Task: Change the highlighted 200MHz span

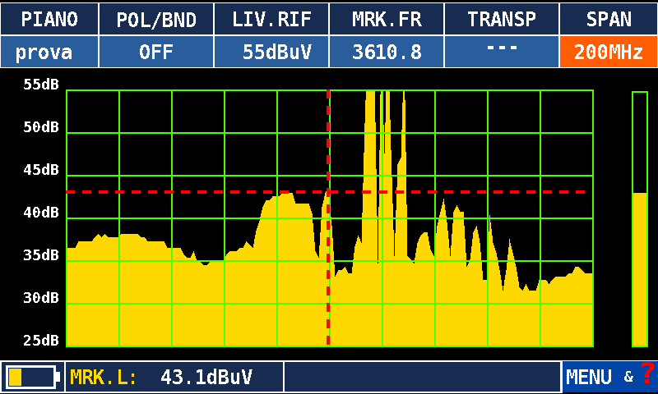Action: 609,52
